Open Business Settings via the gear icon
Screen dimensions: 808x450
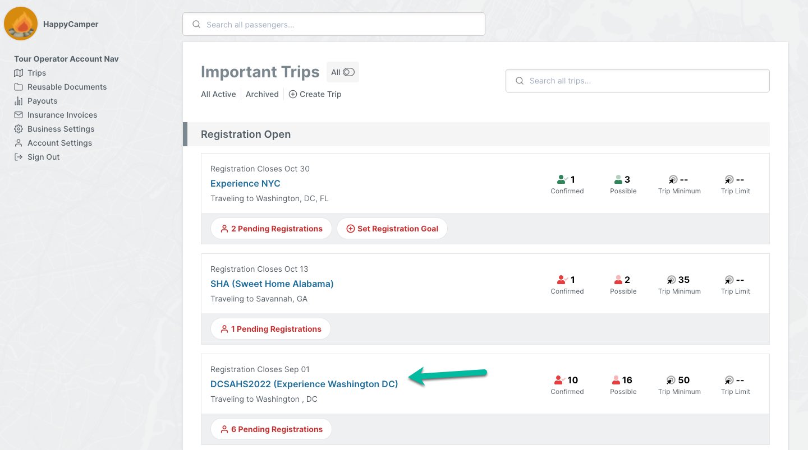20,129
